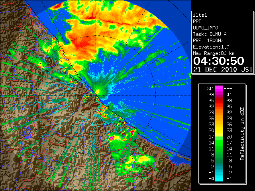The width and height of the screenshot is (255, 191).
Task: Click the 04:30:50 timestamp
Action: [219, 61]
